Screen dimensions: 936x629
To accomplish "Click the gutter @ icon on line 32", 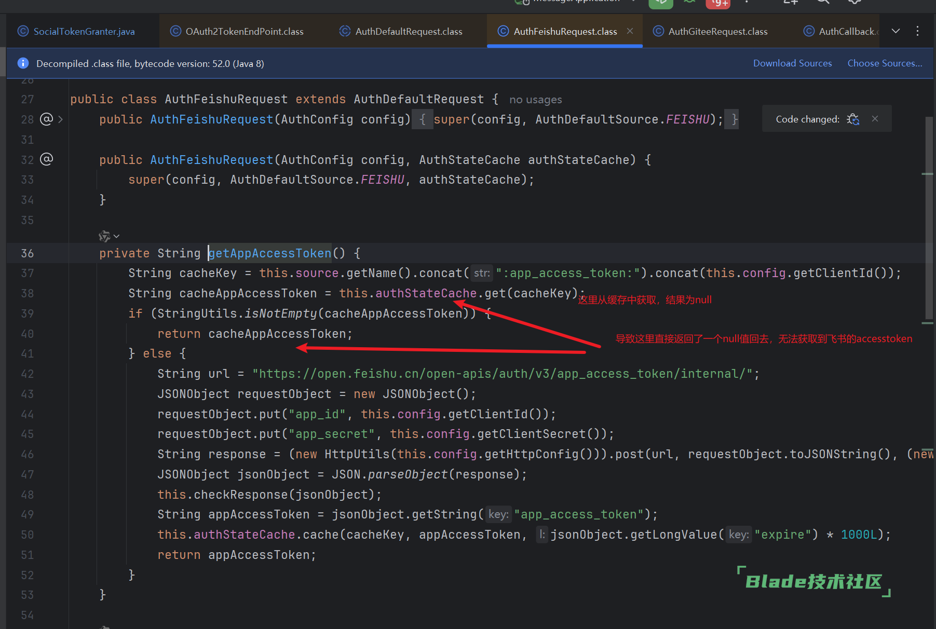I will (46, 159).
